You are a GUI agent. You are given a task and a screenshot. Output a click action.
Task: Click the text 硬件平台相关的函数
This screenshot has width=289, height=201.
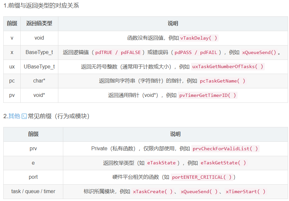pyautogui.click(x=136, y=177)
